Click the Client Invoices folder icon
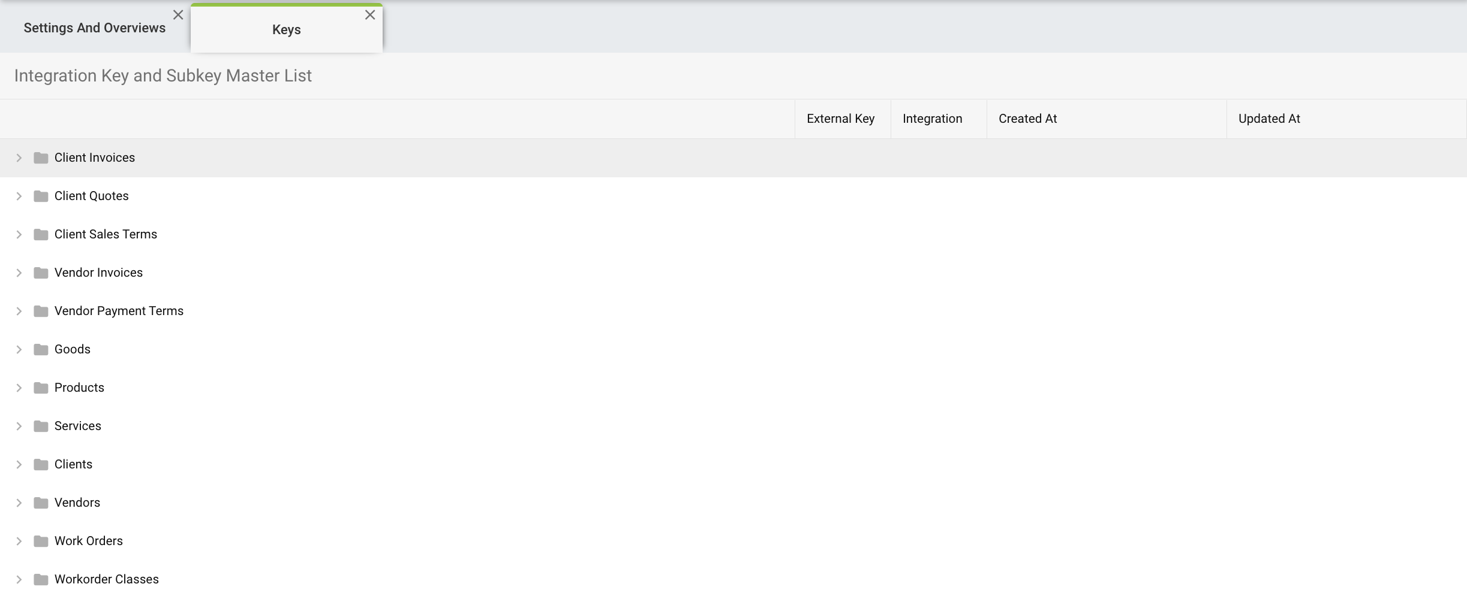 tap(40, 158)
